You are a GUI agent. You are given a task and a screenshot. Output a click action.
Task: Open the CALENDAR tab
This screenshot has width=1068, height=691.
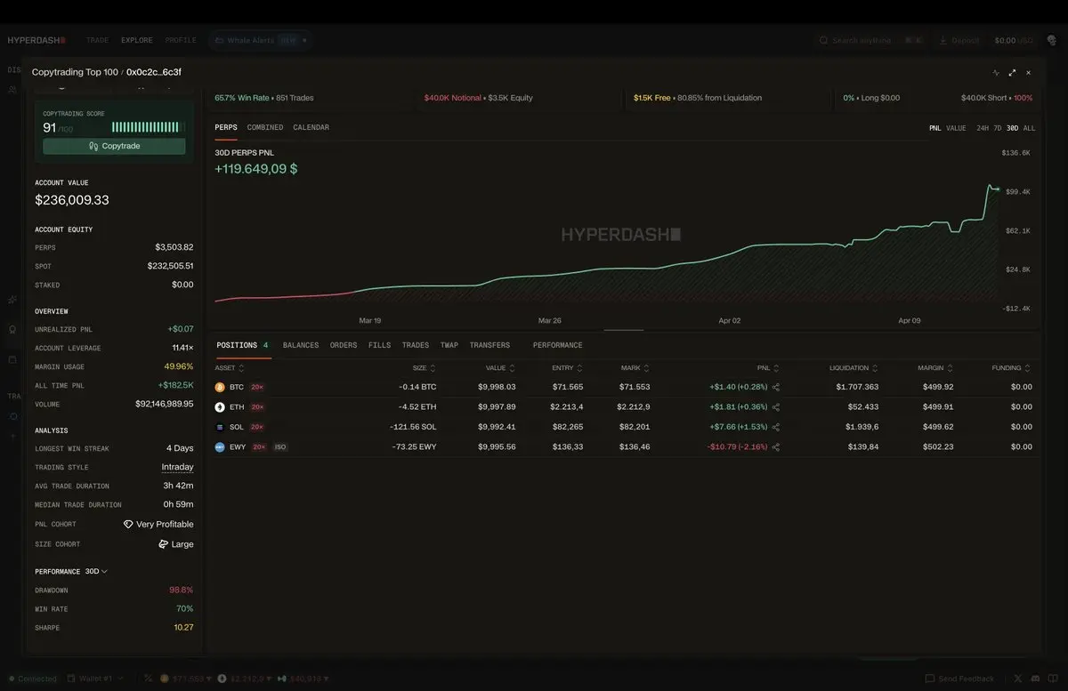(x=311, y=127)
